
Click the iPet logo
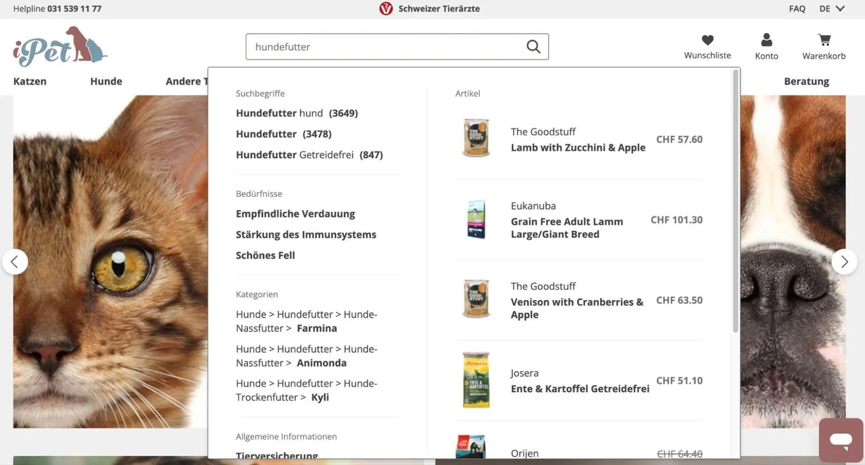coord(60,47)
